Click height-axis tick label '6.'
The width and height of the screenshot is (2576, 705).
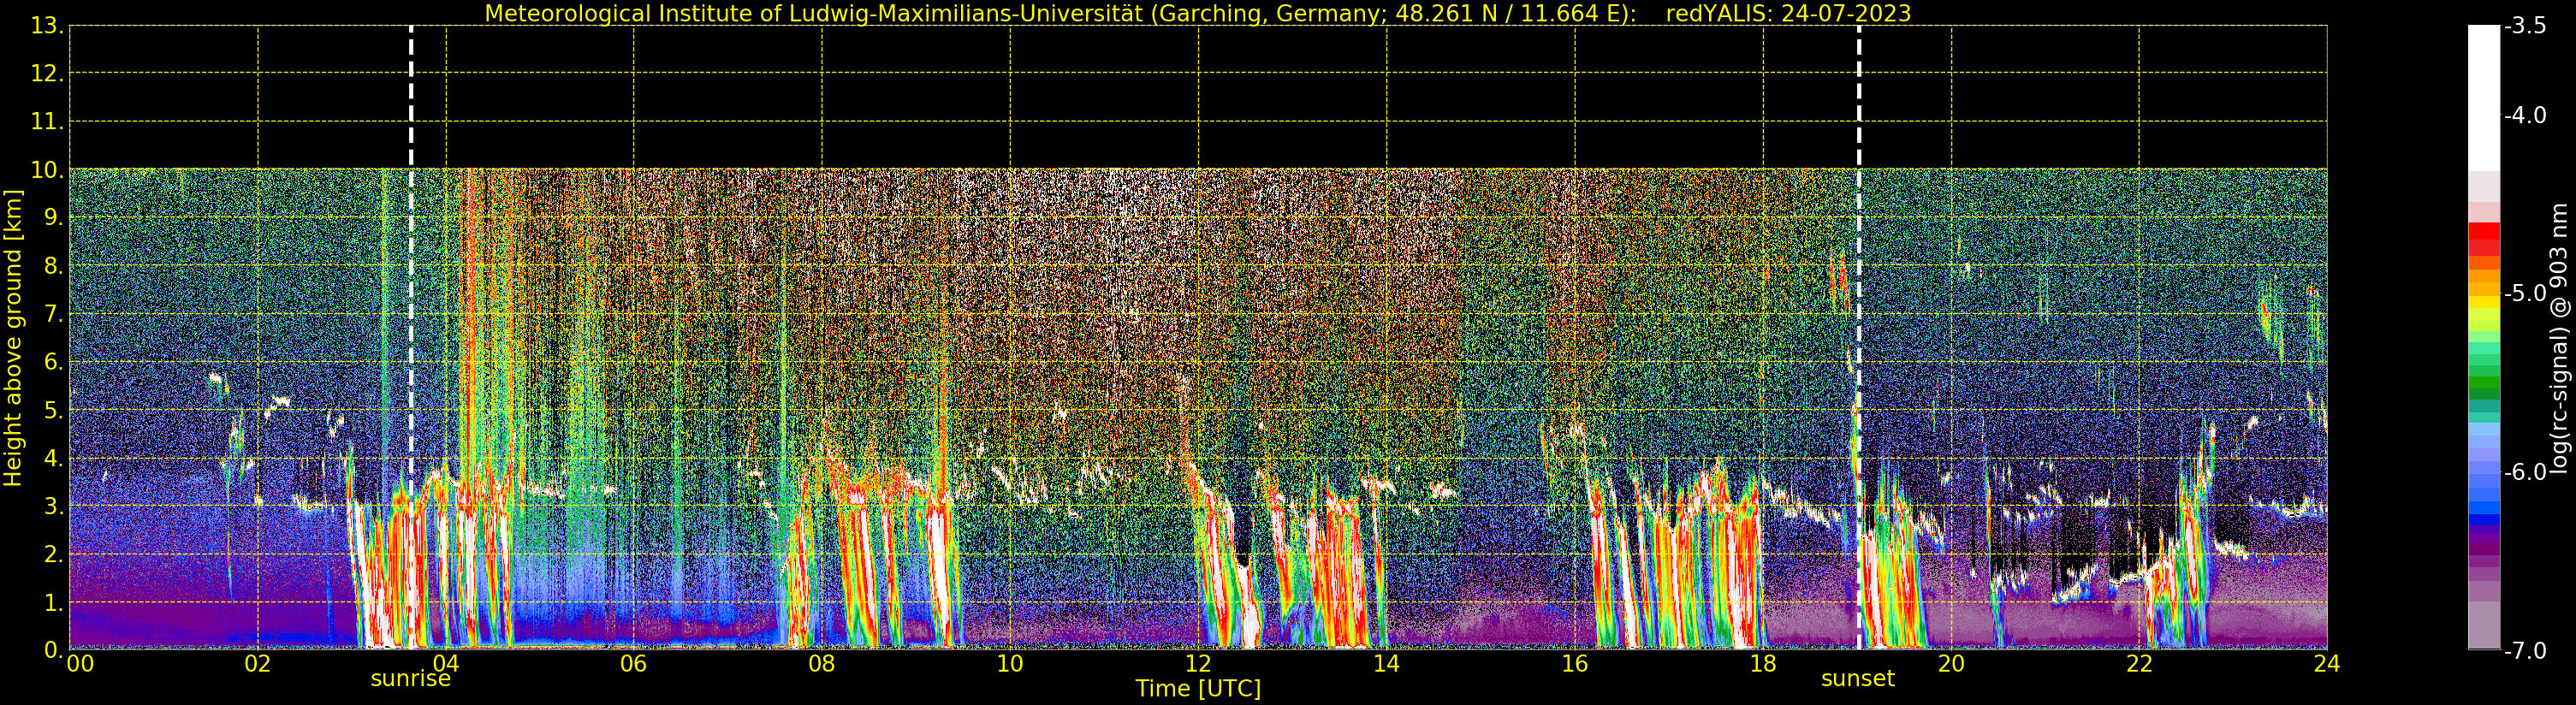(54, 362)
